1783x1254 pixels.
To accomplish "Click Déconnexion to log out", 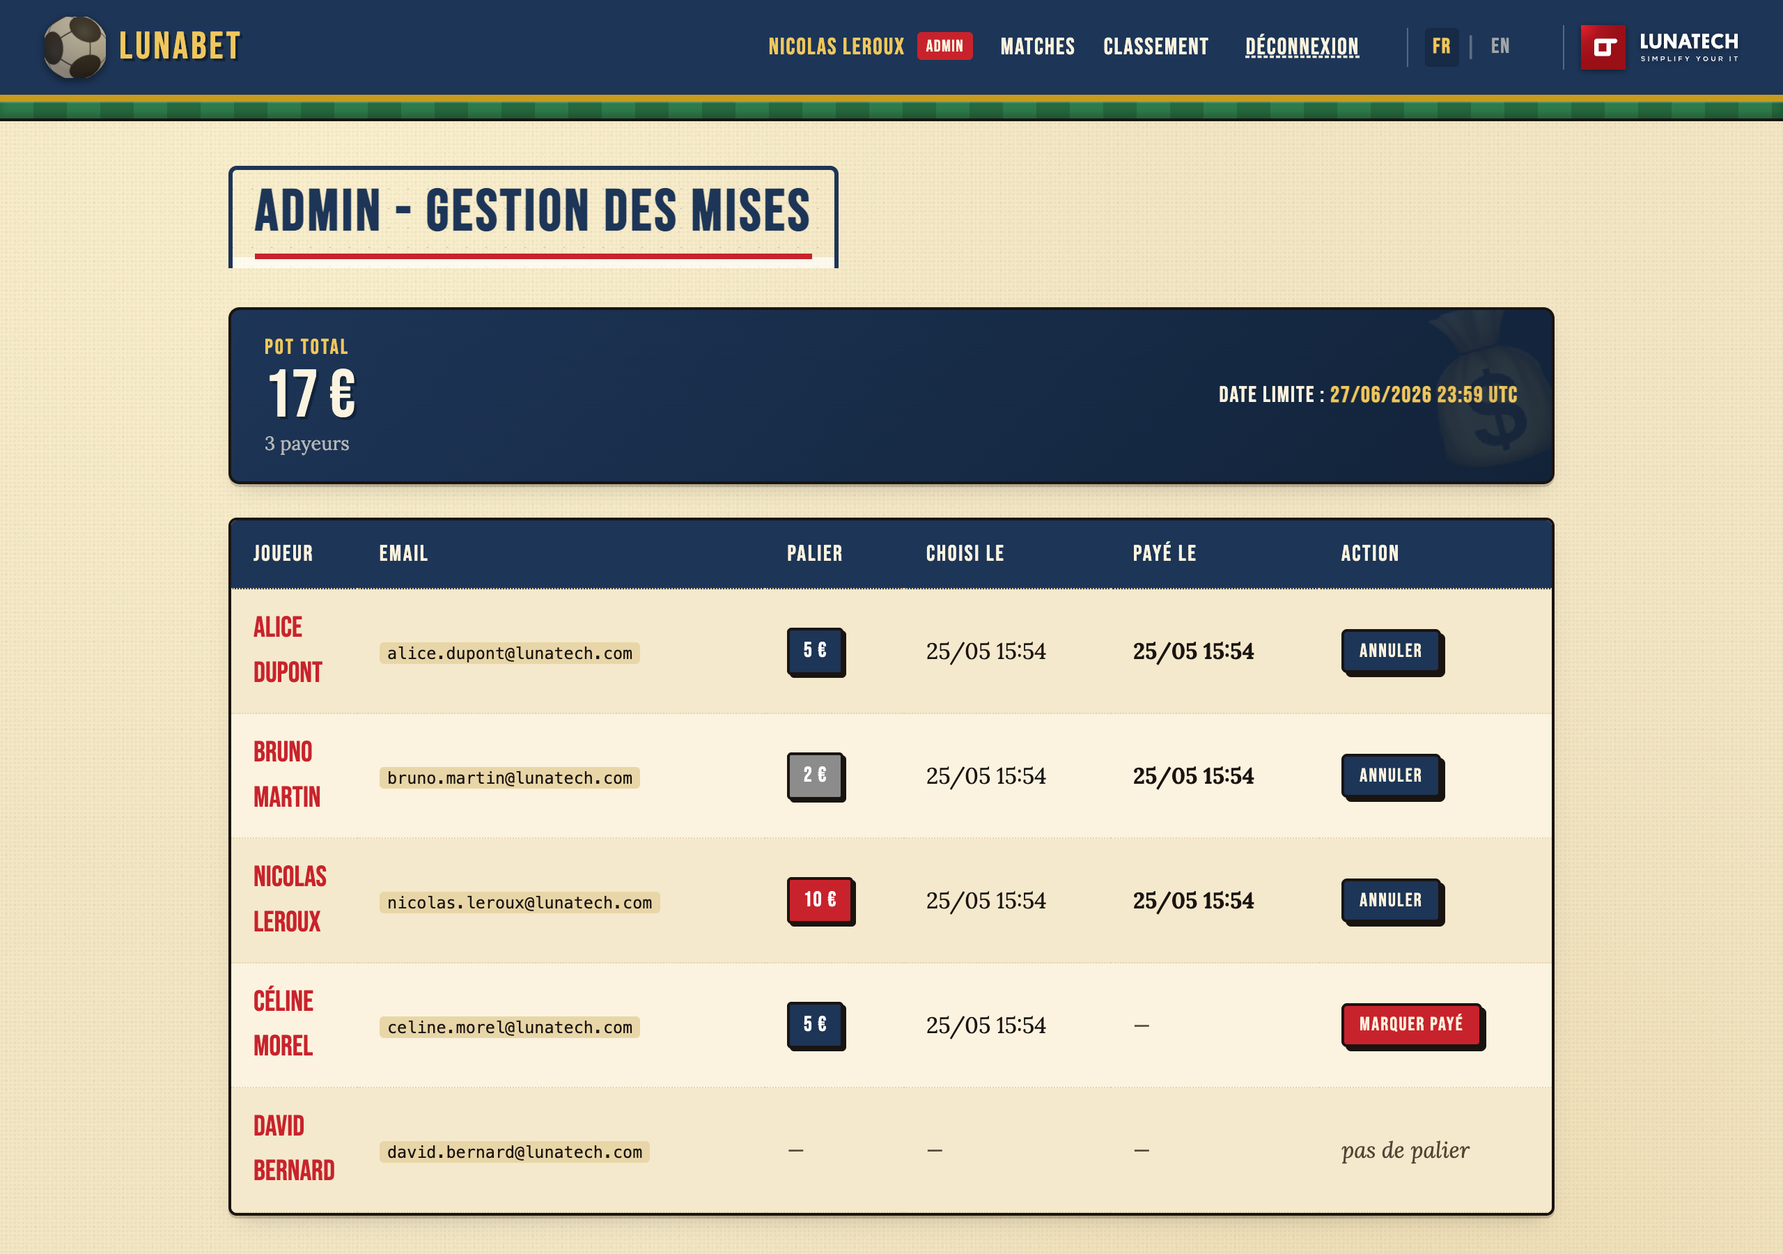I will [x=1302, y=47].
